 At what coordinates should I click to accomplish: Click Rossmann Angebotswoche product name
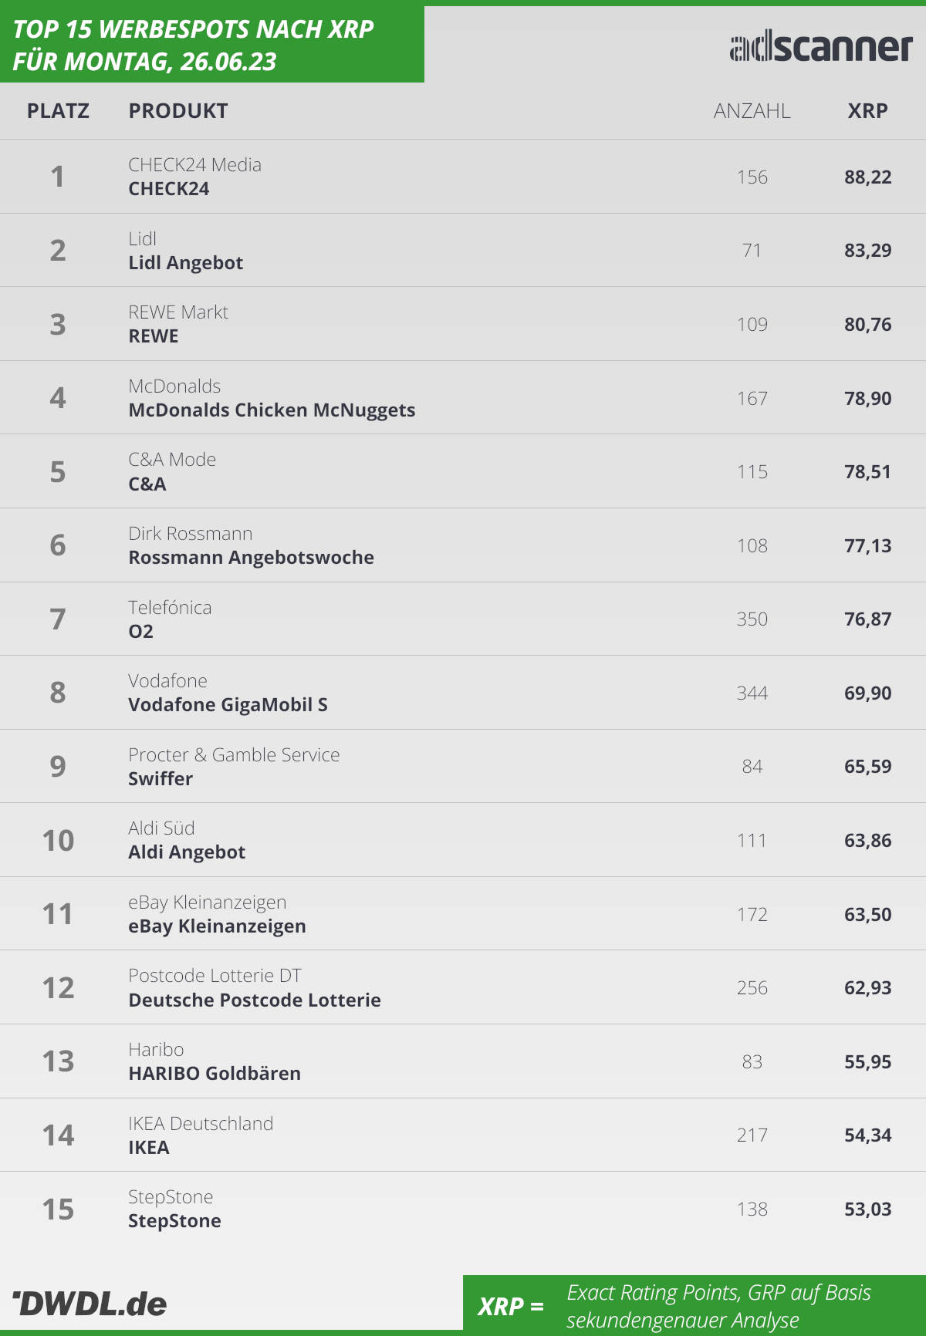tap(251, 558)
